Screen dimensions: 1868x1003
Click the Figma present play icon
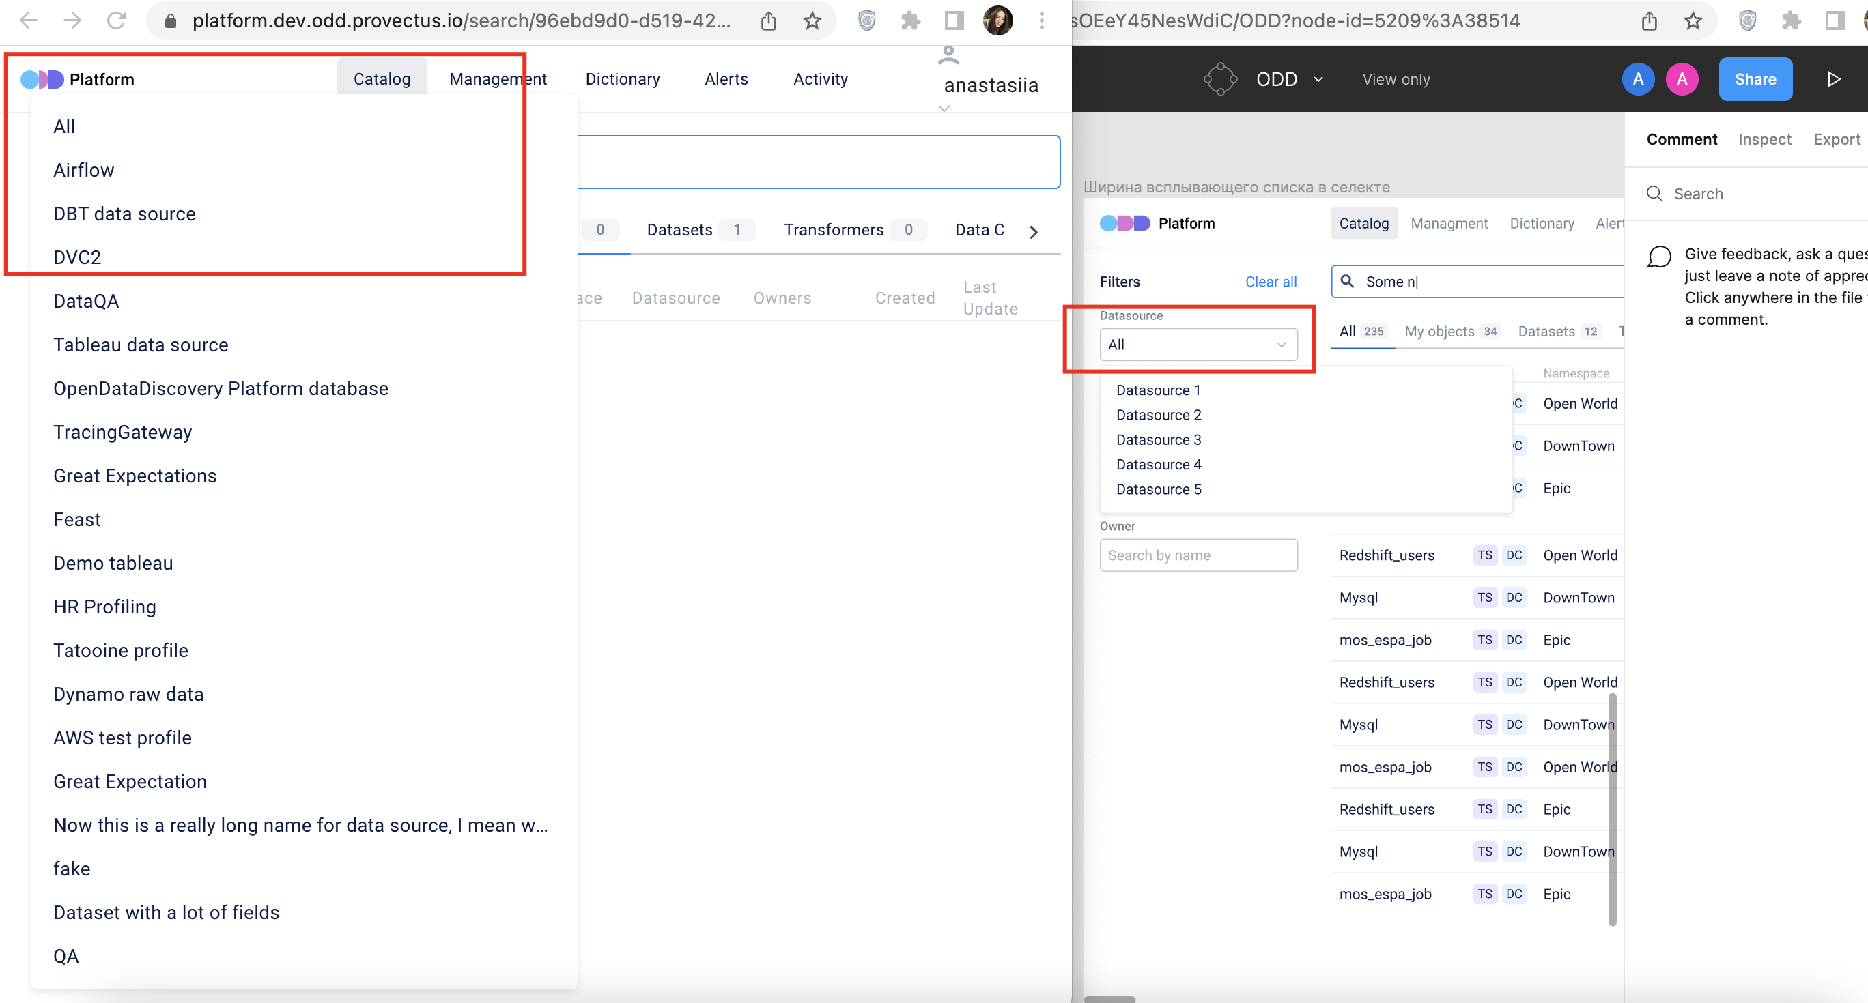point(1833,79)
